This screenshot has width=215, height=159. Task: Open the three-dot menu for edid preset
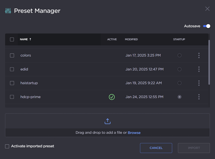199,69
